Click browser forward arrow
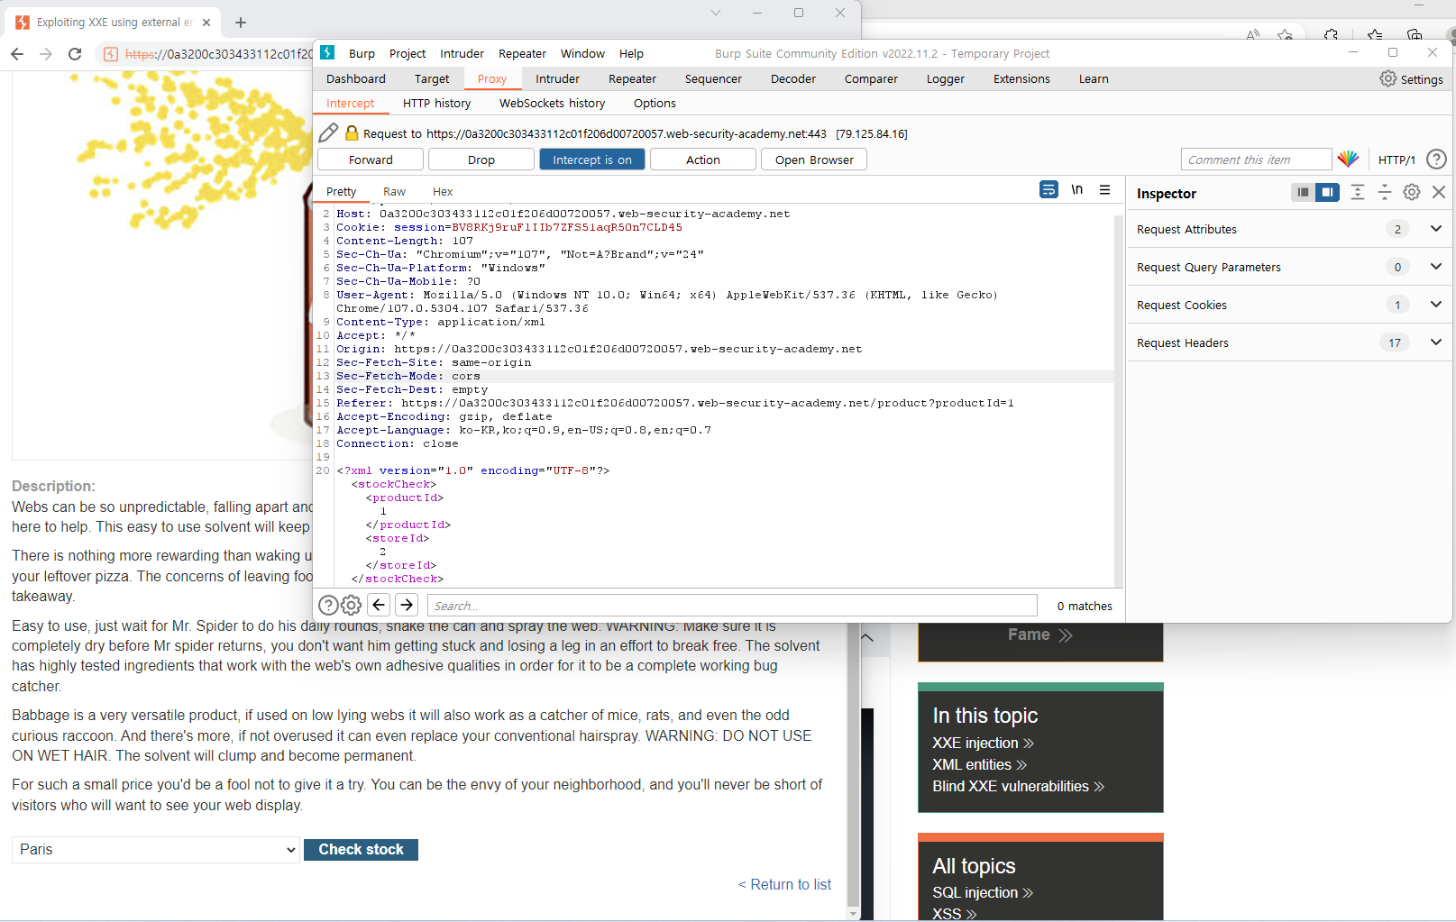Screen dimensions: 1456x922 [x=46, y=54]
